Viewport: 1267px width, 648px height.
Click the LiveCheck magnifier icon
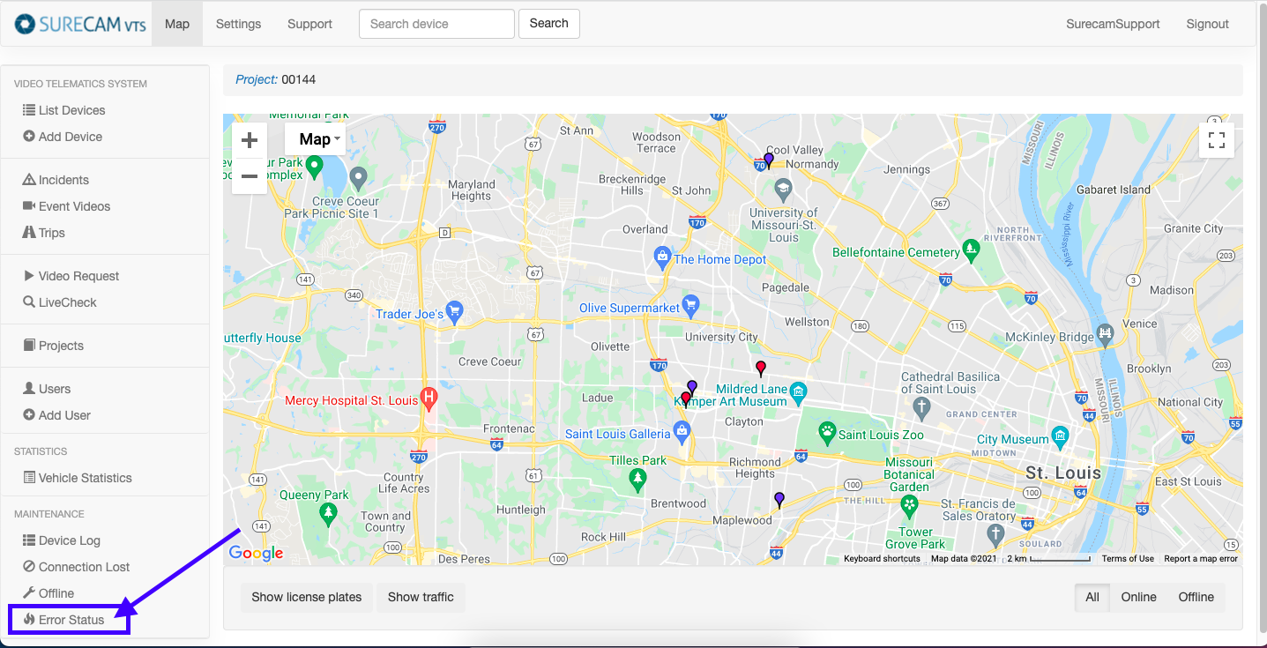(x=29, y=302)
